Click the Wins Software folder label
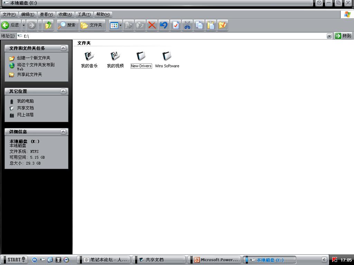354x265 pixels. (167, 66)
